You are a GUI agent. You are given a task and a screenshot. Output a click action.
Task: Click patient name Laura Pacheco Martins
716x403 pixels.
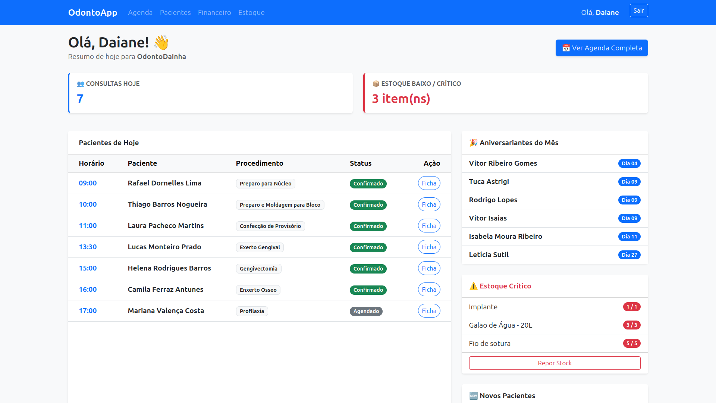pos(166,226)
